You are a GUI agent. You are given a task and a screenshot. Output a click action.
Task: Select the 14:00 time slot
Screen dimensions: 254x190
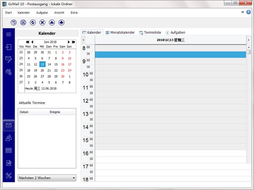point(171,127)
